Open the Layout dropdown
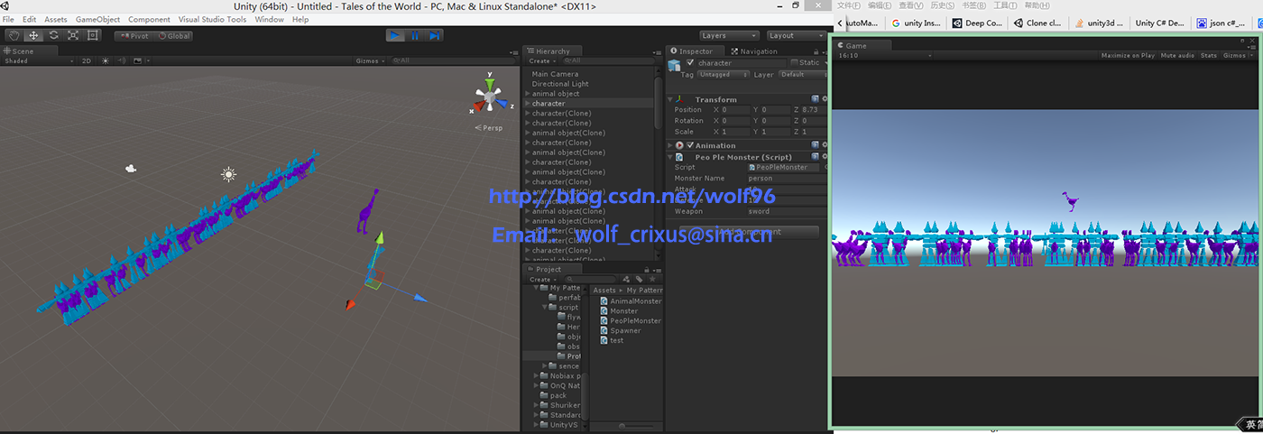 (x=796, y=36)
